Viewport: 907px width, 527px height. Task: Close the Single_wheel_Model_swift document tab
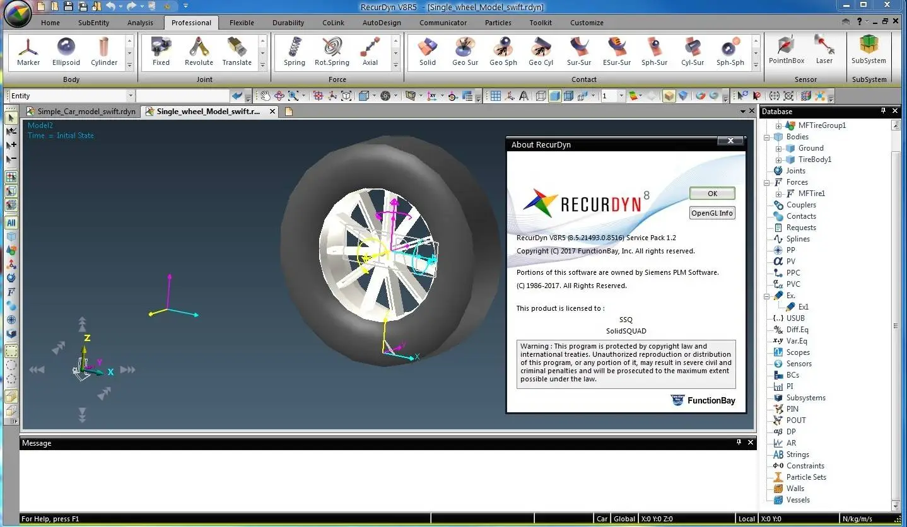click(x=272, y=112)
